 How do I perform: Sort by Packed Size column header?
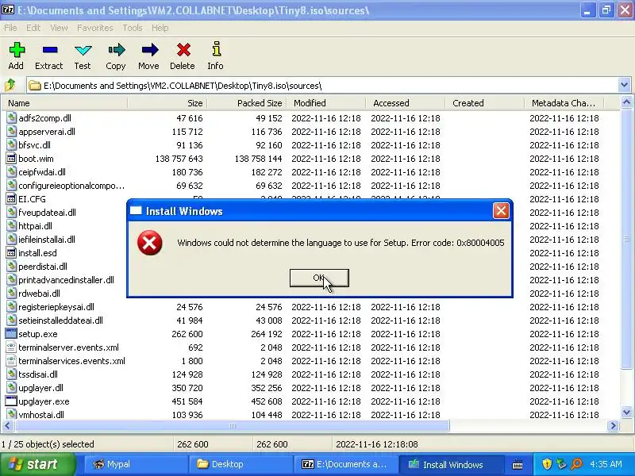point(246,103)
